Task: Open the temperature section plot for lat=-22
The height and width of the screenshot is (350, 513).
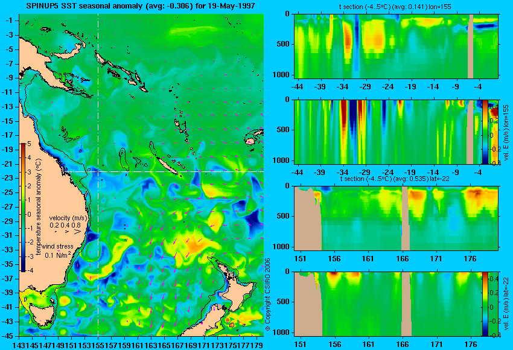Action: click(x=396, y=218)
